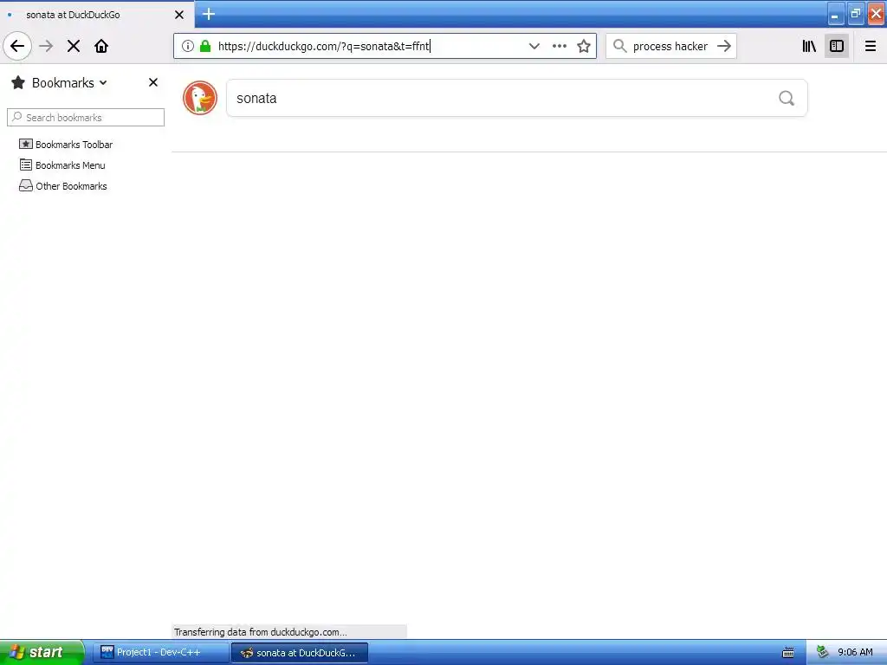Bookmark this page with the star icon
This screenshot has width=887, height=665.
pos(584,46)
